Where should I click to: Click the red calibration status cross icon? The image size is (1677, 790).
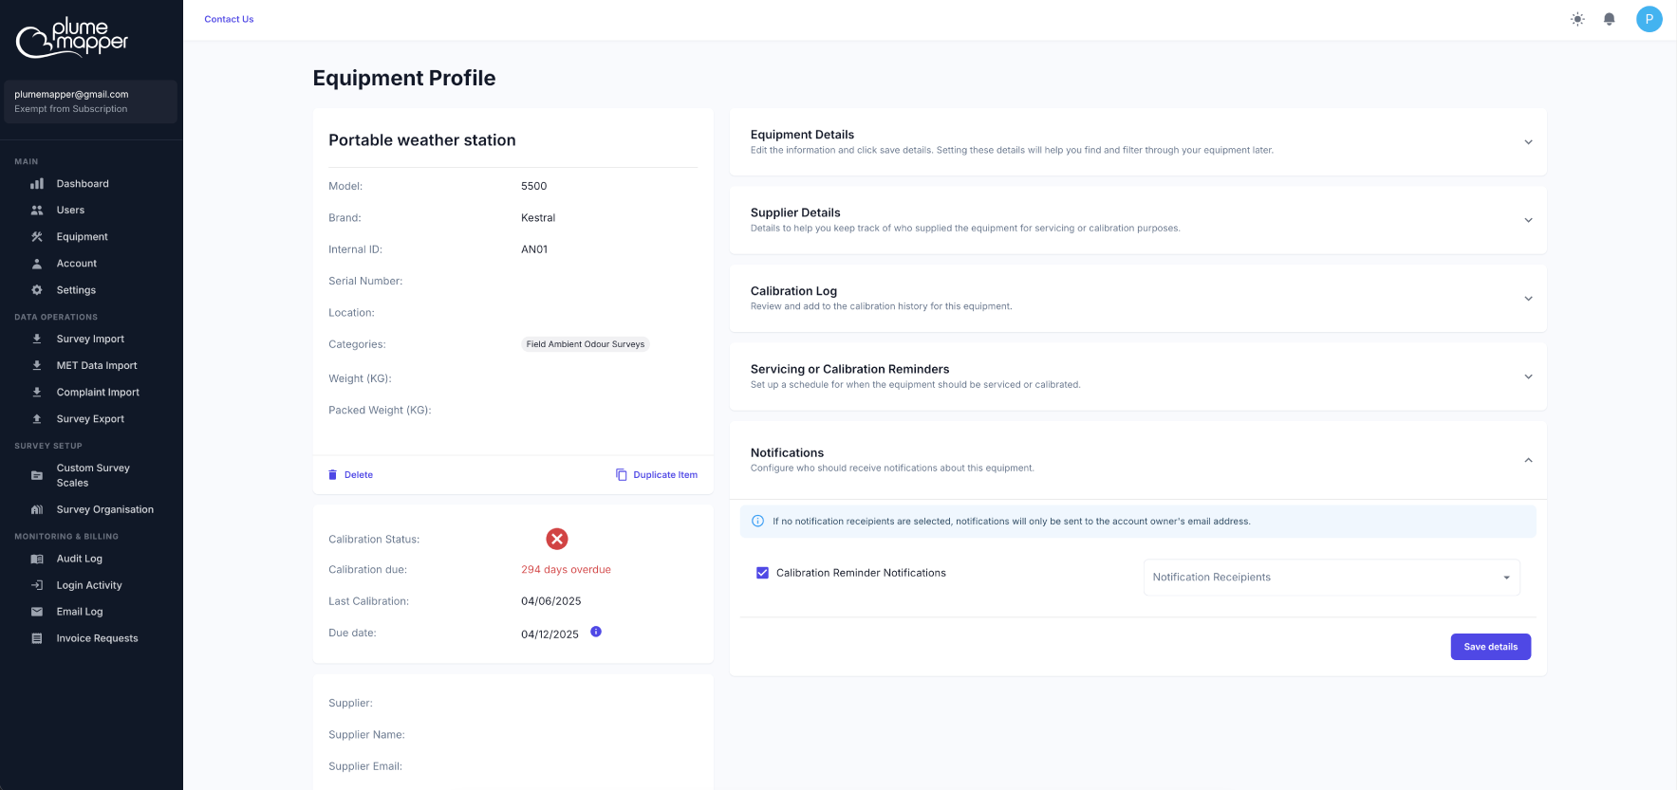pyautogui.click(x=557, y=539)
